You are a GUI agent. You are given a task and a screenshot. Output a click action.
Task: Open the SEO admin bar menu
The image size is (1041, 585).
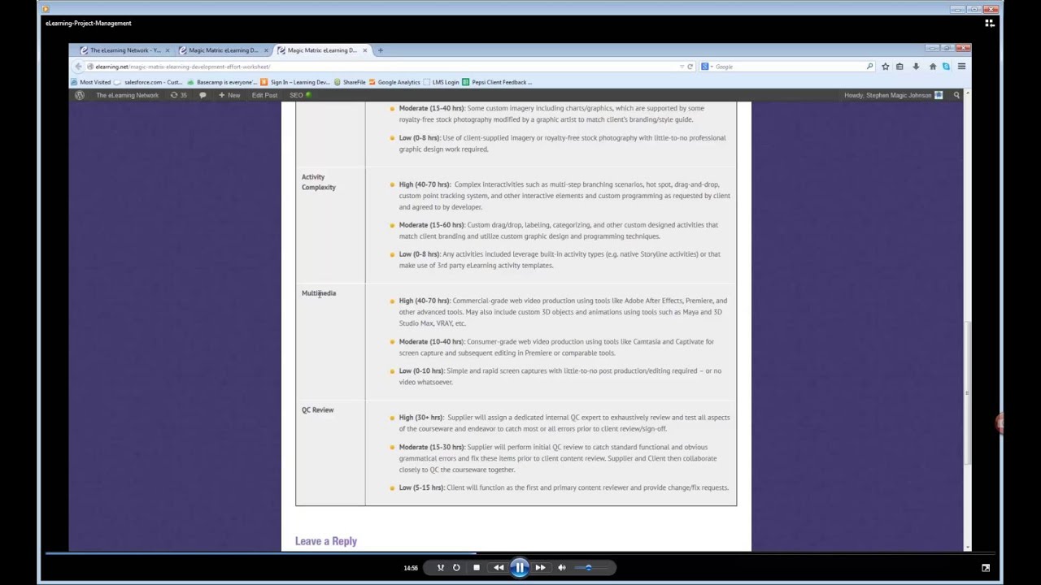point(300,95)
